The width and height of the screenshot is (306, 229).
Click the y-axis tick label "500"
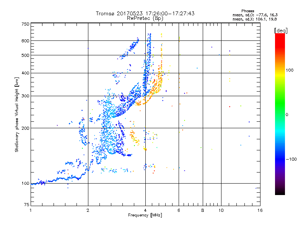pyautogui.click(x=25, y=55)
